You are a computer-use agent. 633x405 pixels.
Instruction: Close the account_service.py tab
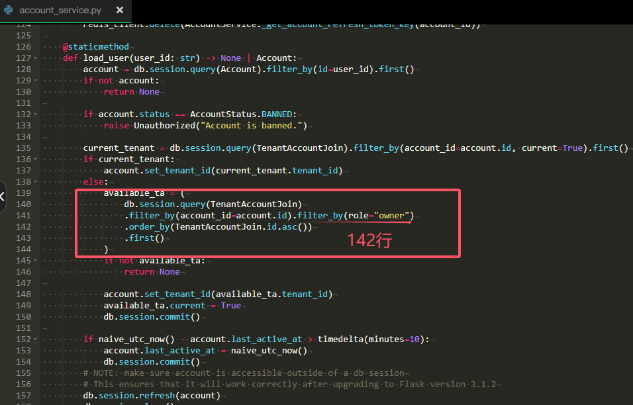coord(119,11)
